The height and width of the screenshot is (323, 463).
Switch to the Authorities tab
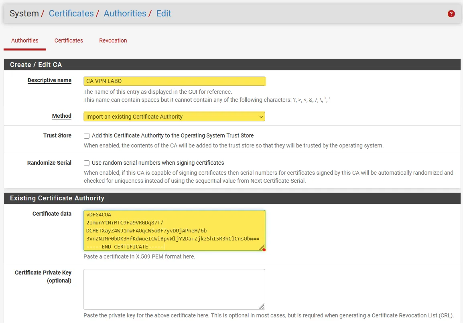coord(25,40)
